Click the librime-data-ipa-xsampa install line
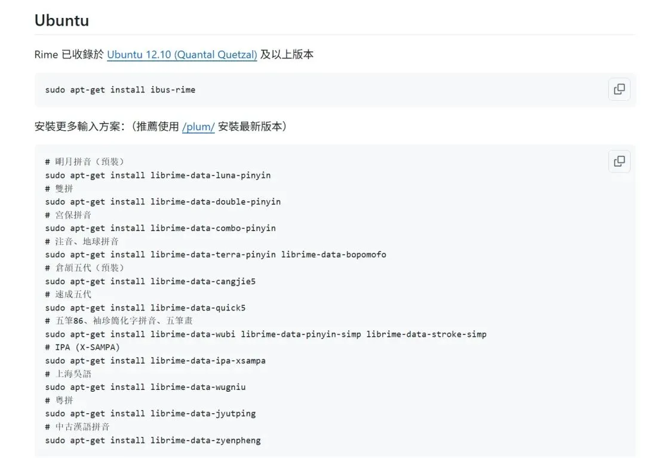Screen dimensions: 645x458 pyautogui.click(x=155, y=361)
